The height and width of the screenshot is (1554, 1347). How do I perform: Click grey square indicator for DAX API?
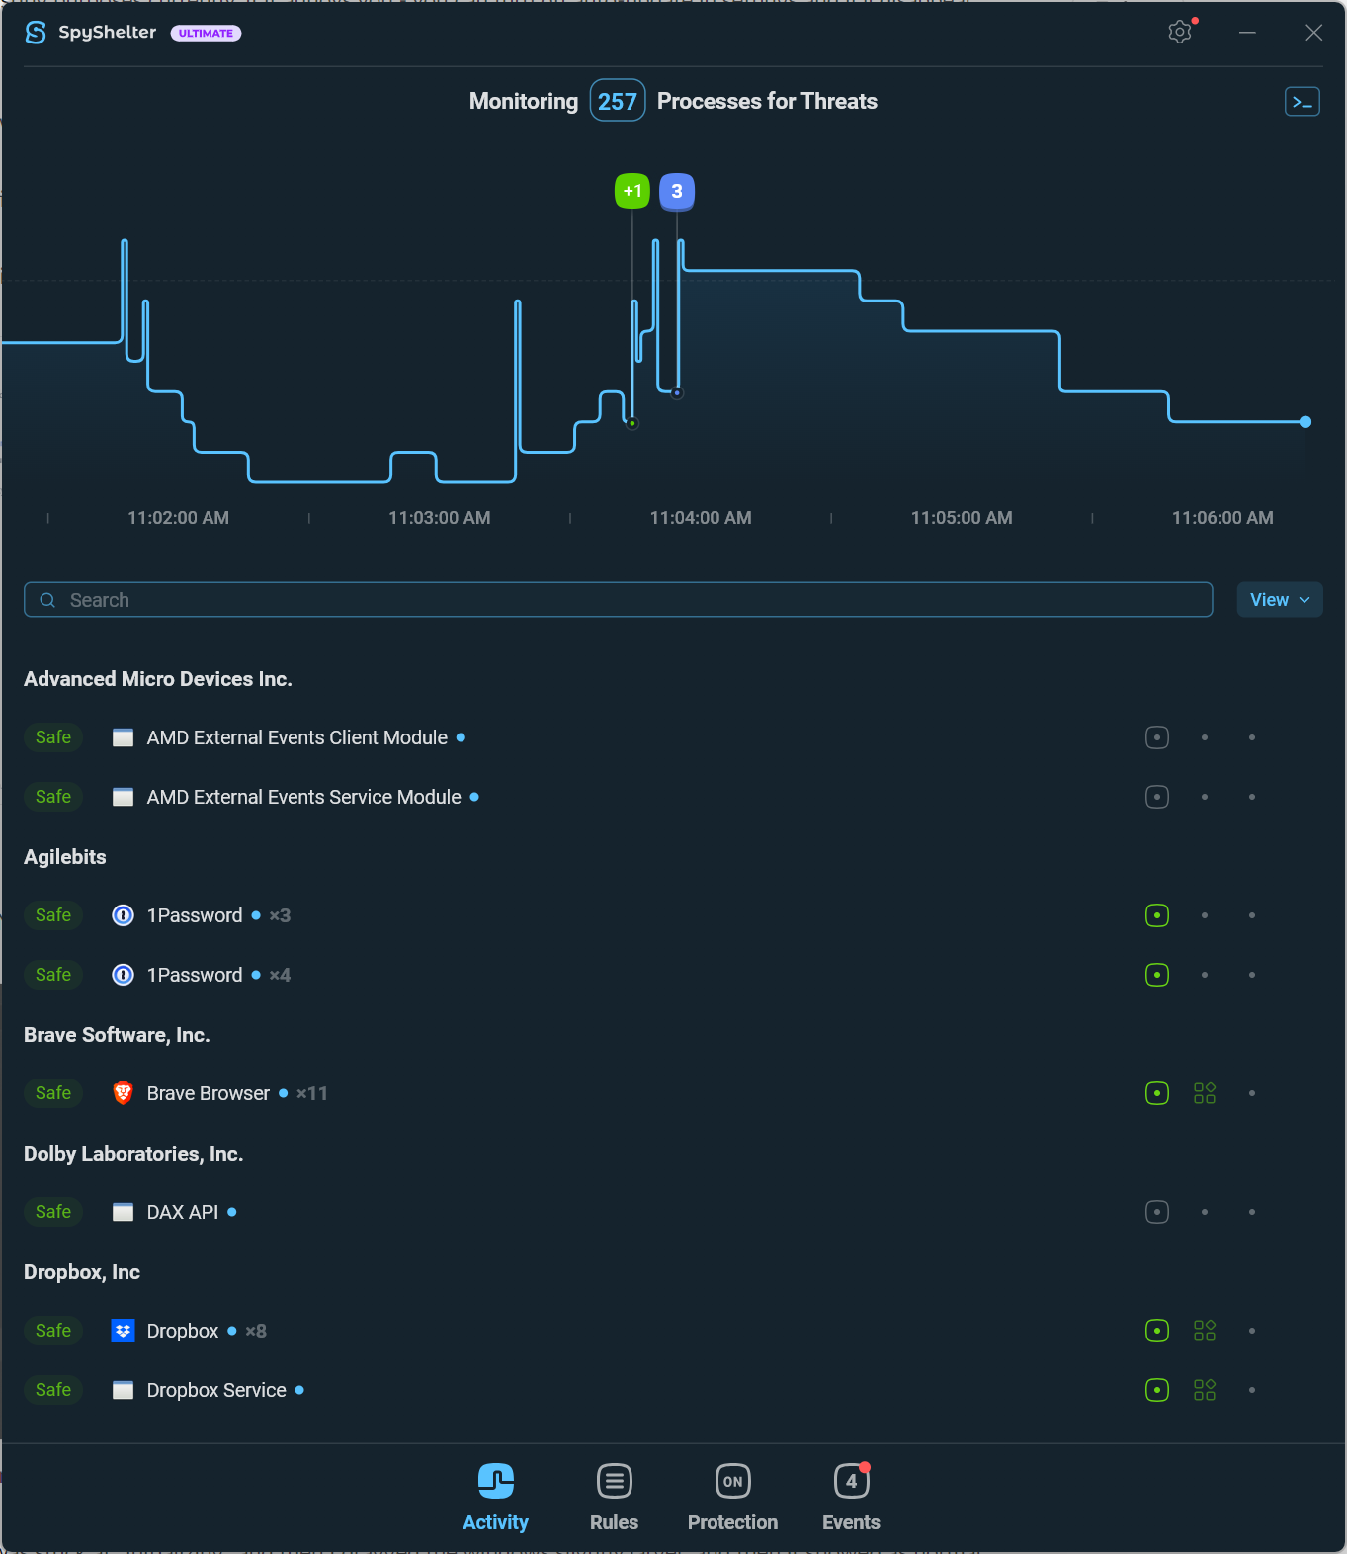click(1157, 1212)
